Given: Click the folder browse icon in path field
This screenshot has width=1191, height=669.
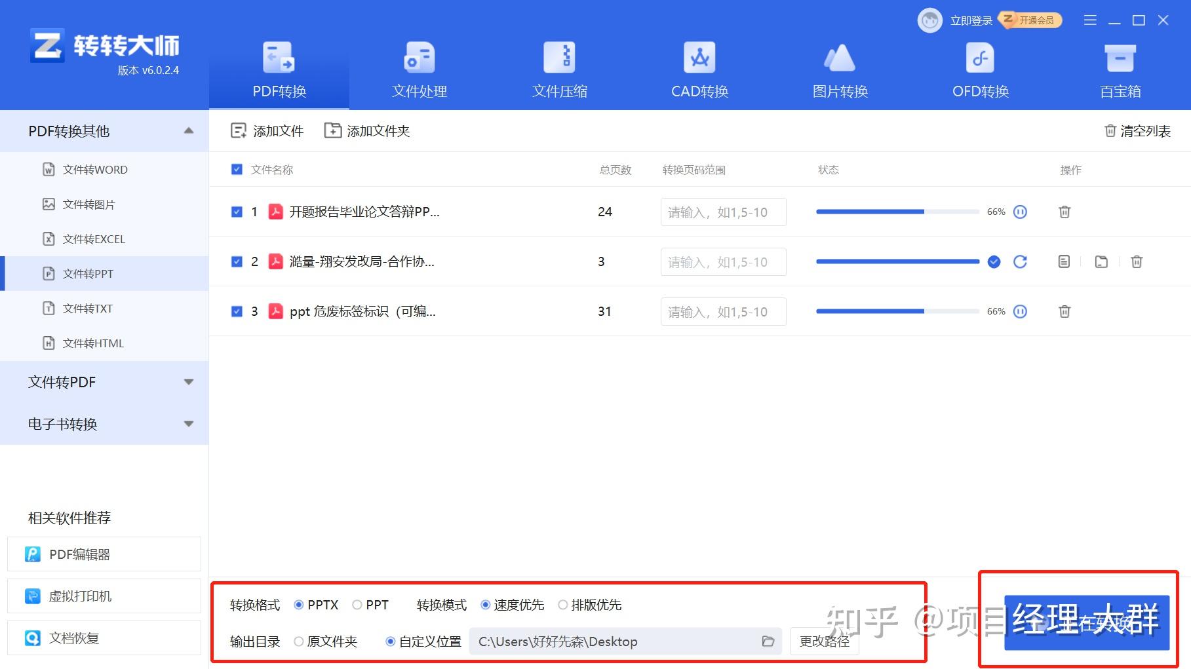Looking at the screenshot, I should pyautogui.click(x=768, y=641).
